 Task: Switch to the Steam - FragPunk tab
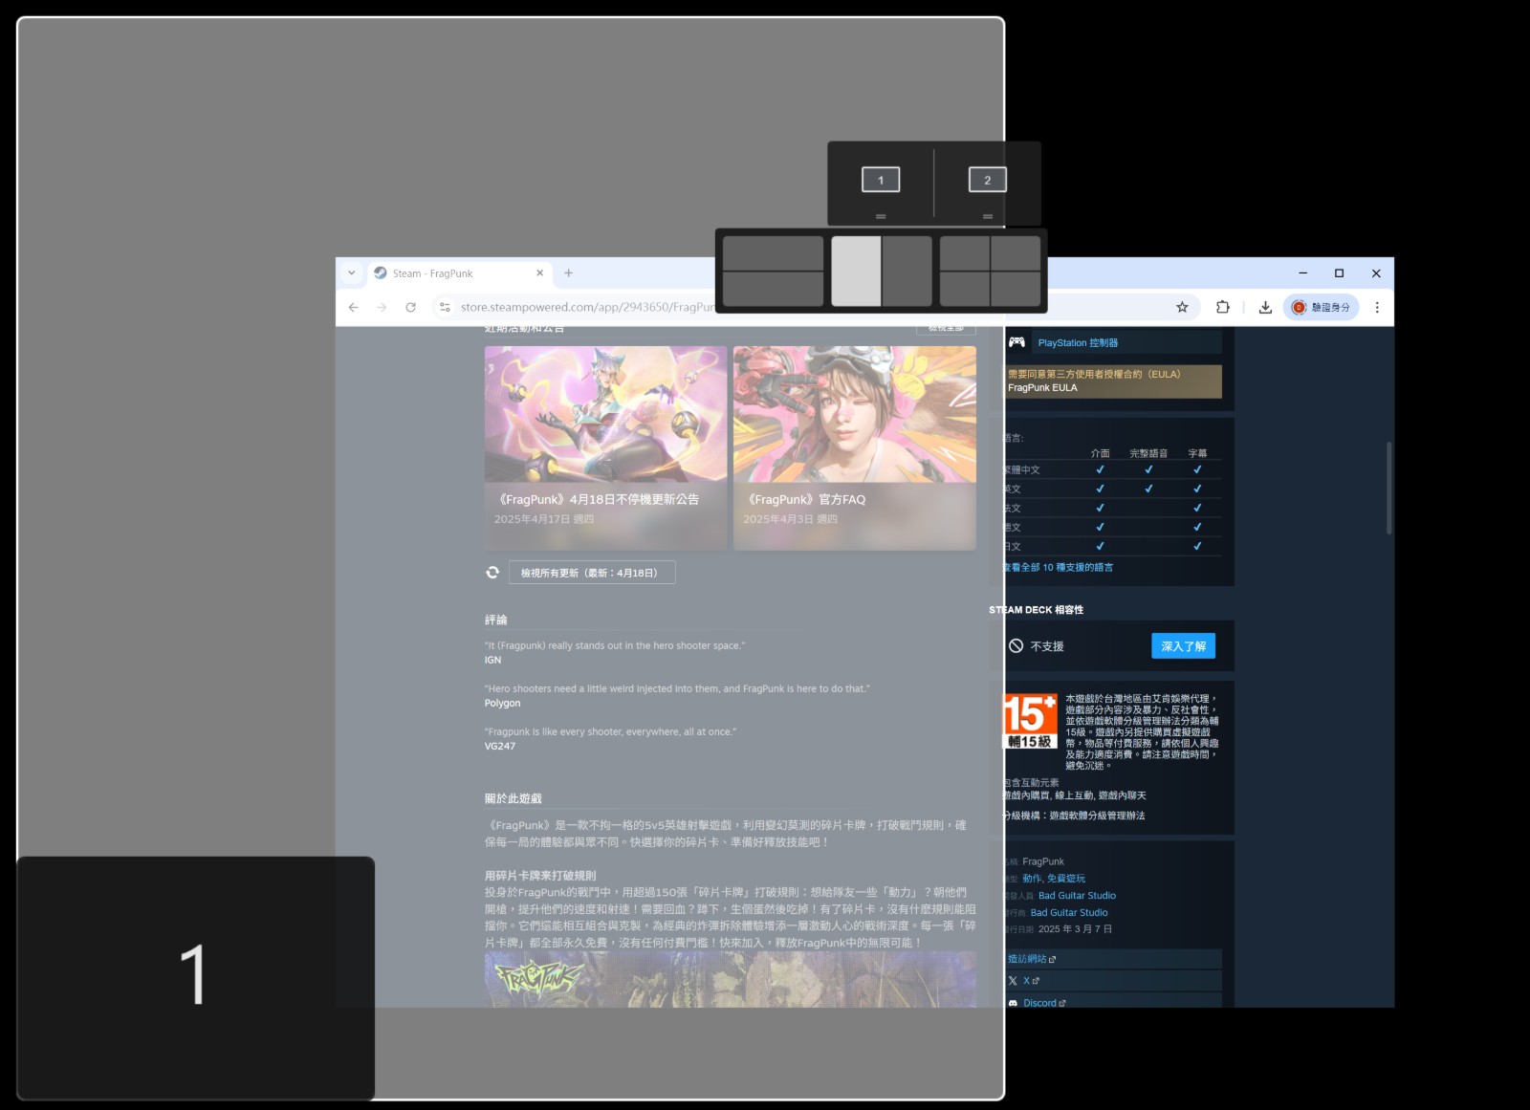459,273
